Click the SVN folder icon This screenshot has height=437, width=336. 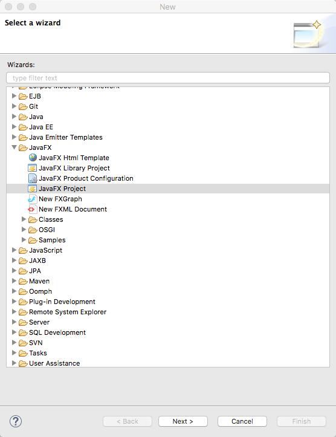tap(23, 343)
